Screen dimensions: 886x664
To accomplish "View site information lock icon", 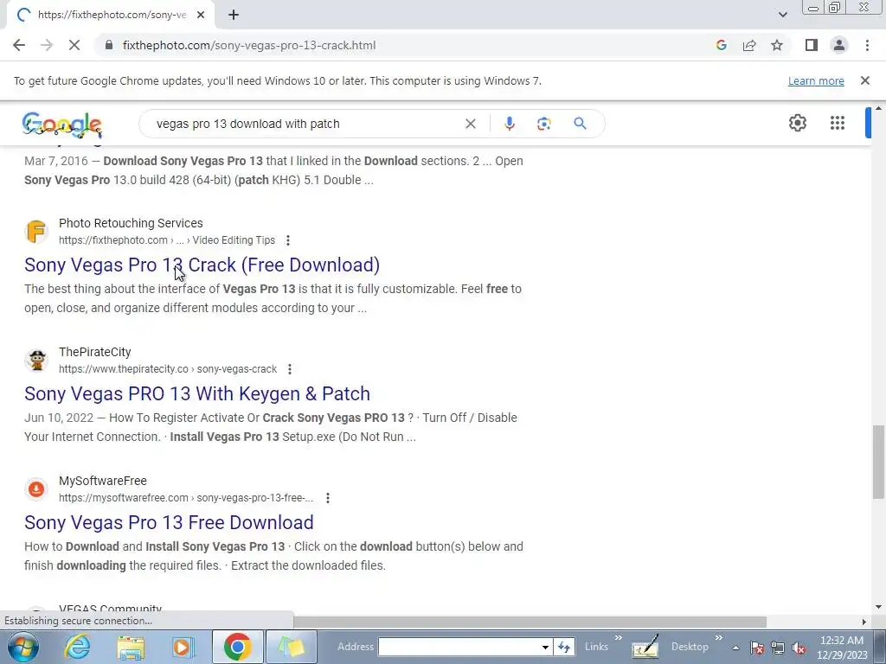I will [x=109, y=45].
